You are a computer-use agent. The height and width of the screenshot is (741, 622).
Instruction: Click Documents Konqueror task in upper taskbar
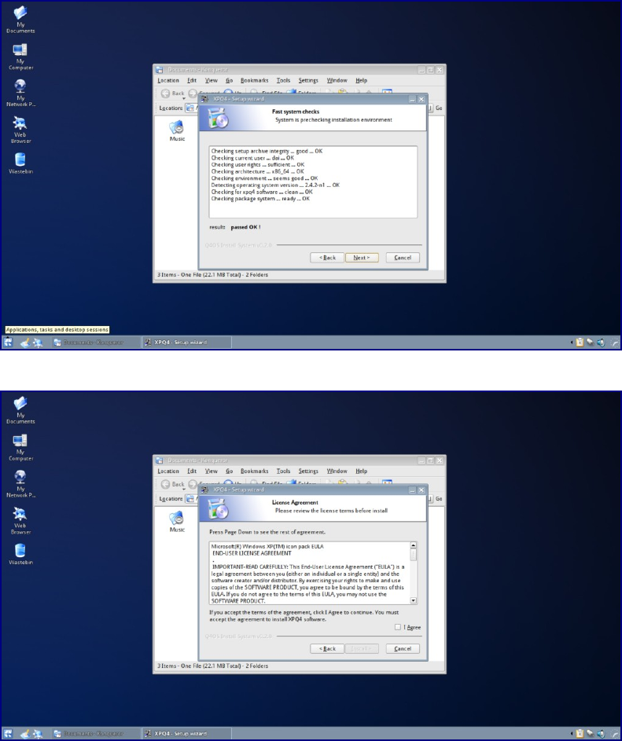point(96,342)
